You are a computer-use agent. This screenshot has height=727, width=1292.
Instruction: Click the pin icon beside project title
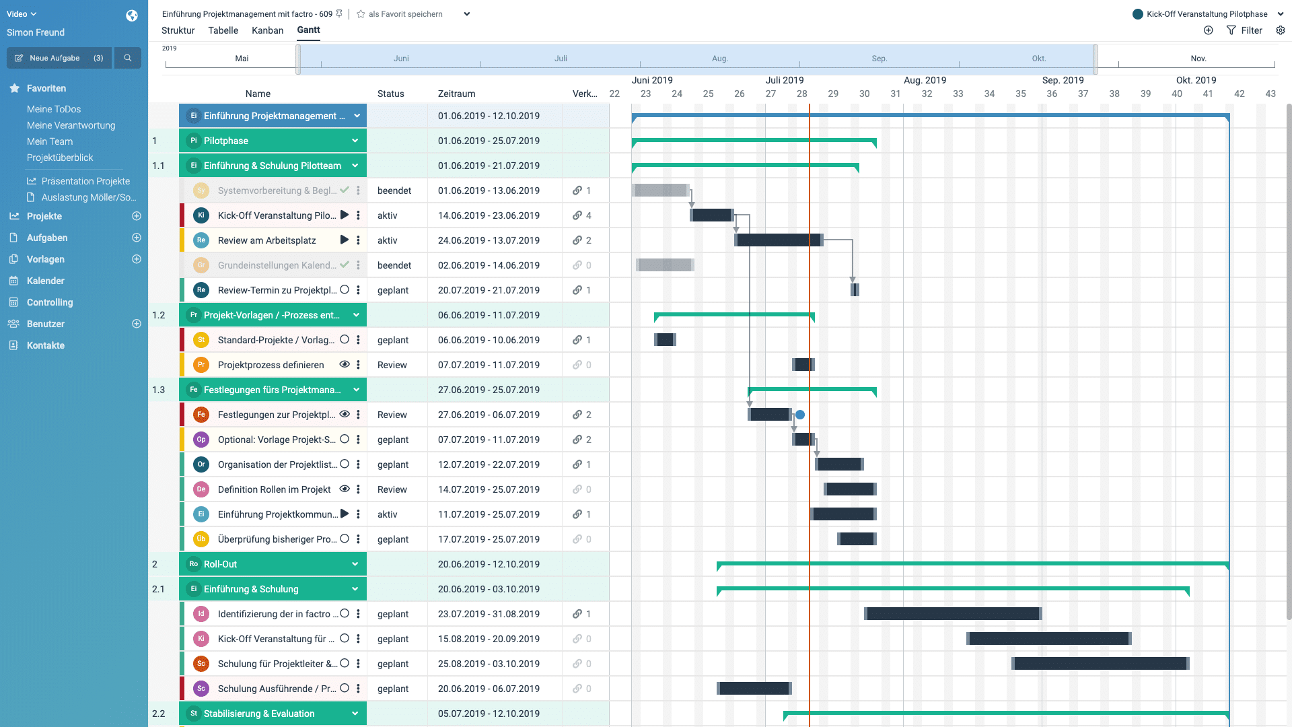coord(339,13)
